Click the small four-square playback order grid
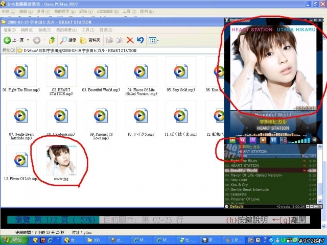Image resolution: width=327 pixels, height=245 pixels. pos(283,140)
